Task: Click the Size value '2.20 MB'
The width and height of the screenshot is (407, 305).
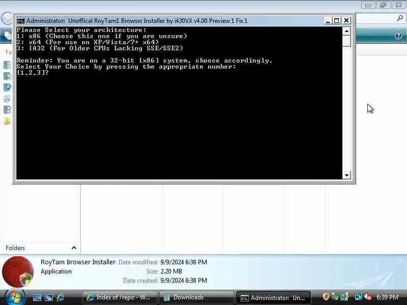Action: (x=171, y=271)
